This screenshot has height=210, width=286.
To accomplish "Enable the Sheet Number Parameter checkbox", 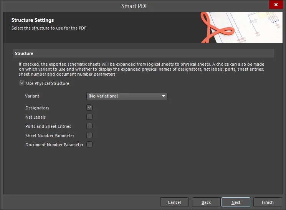I will 89,136.
